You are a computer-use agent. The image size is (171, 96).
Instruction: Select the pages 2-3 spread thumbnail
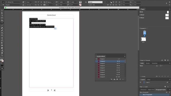(x=143, y=39)
